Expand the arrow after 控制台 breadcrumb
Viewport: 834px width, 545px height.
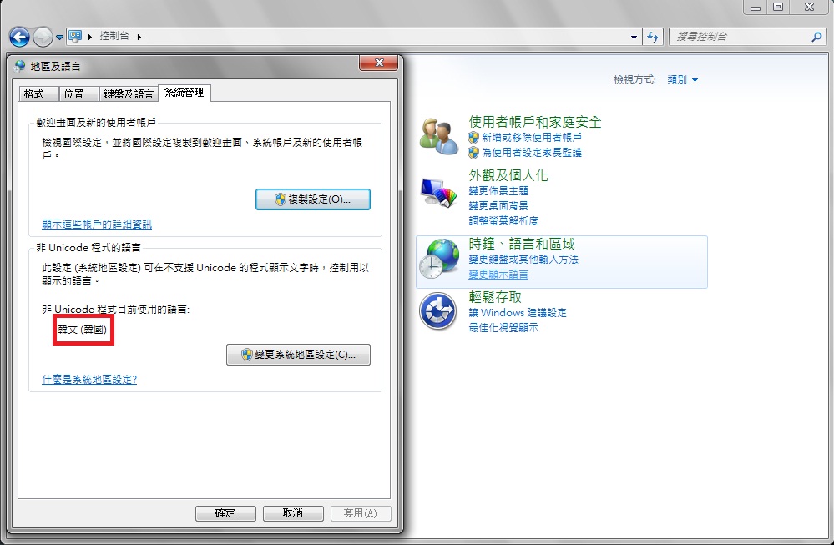pos(139,37)
